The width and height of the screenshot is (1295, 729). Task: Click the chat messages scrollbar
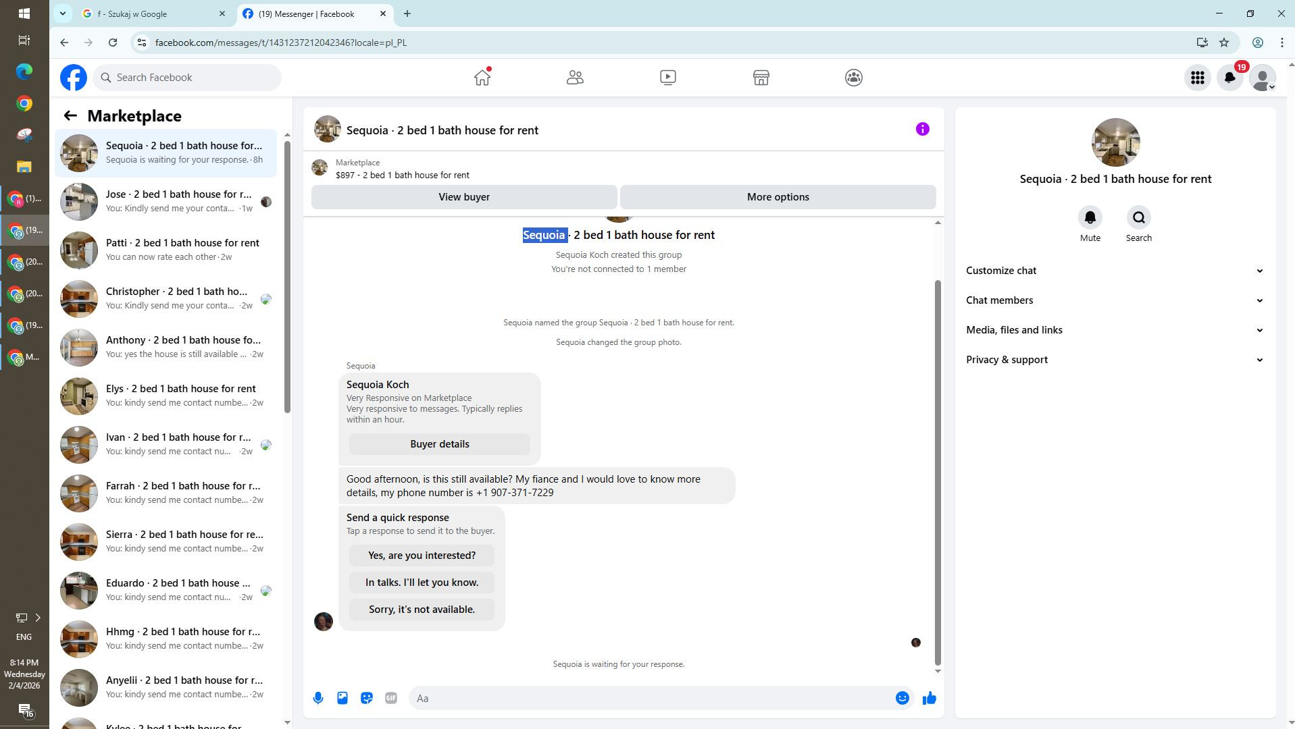tap(937, 473)
